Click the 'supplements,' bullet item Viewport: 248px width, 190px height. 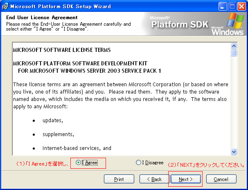(x=58, y=134)
